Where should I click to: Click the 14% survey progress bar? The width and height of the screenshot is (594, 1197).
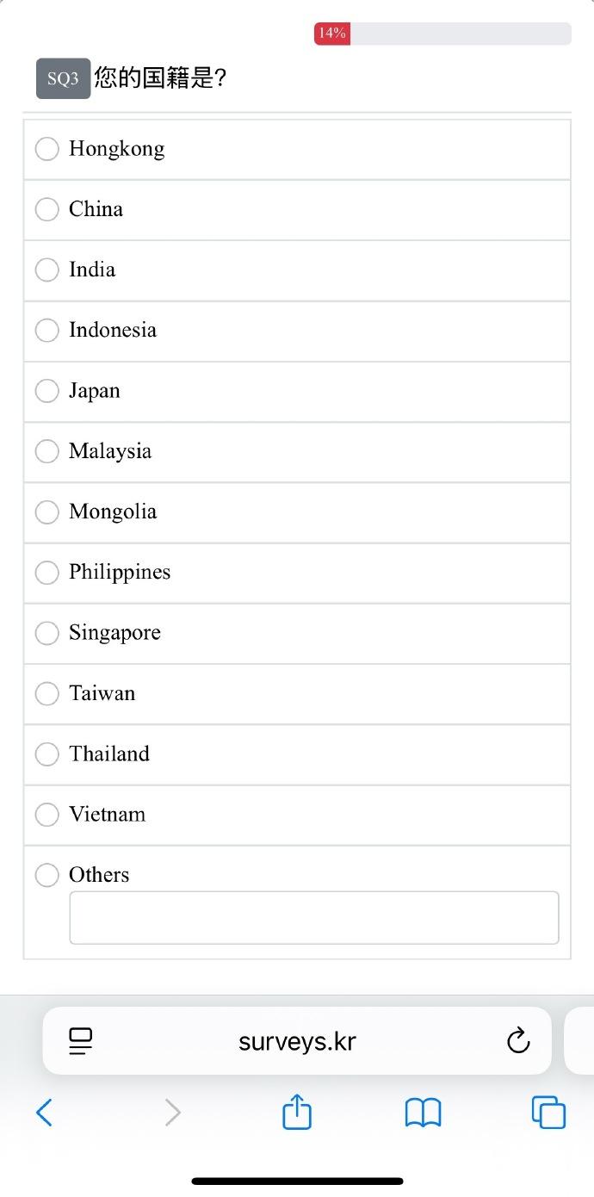point(442,34)
